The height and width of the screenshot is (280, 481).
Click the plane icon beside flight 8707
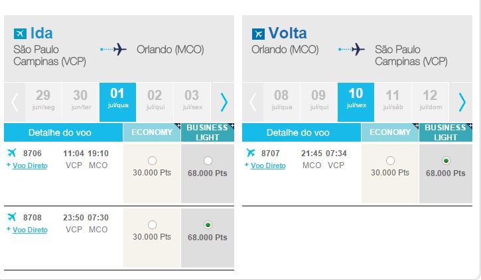coord(250,152)
